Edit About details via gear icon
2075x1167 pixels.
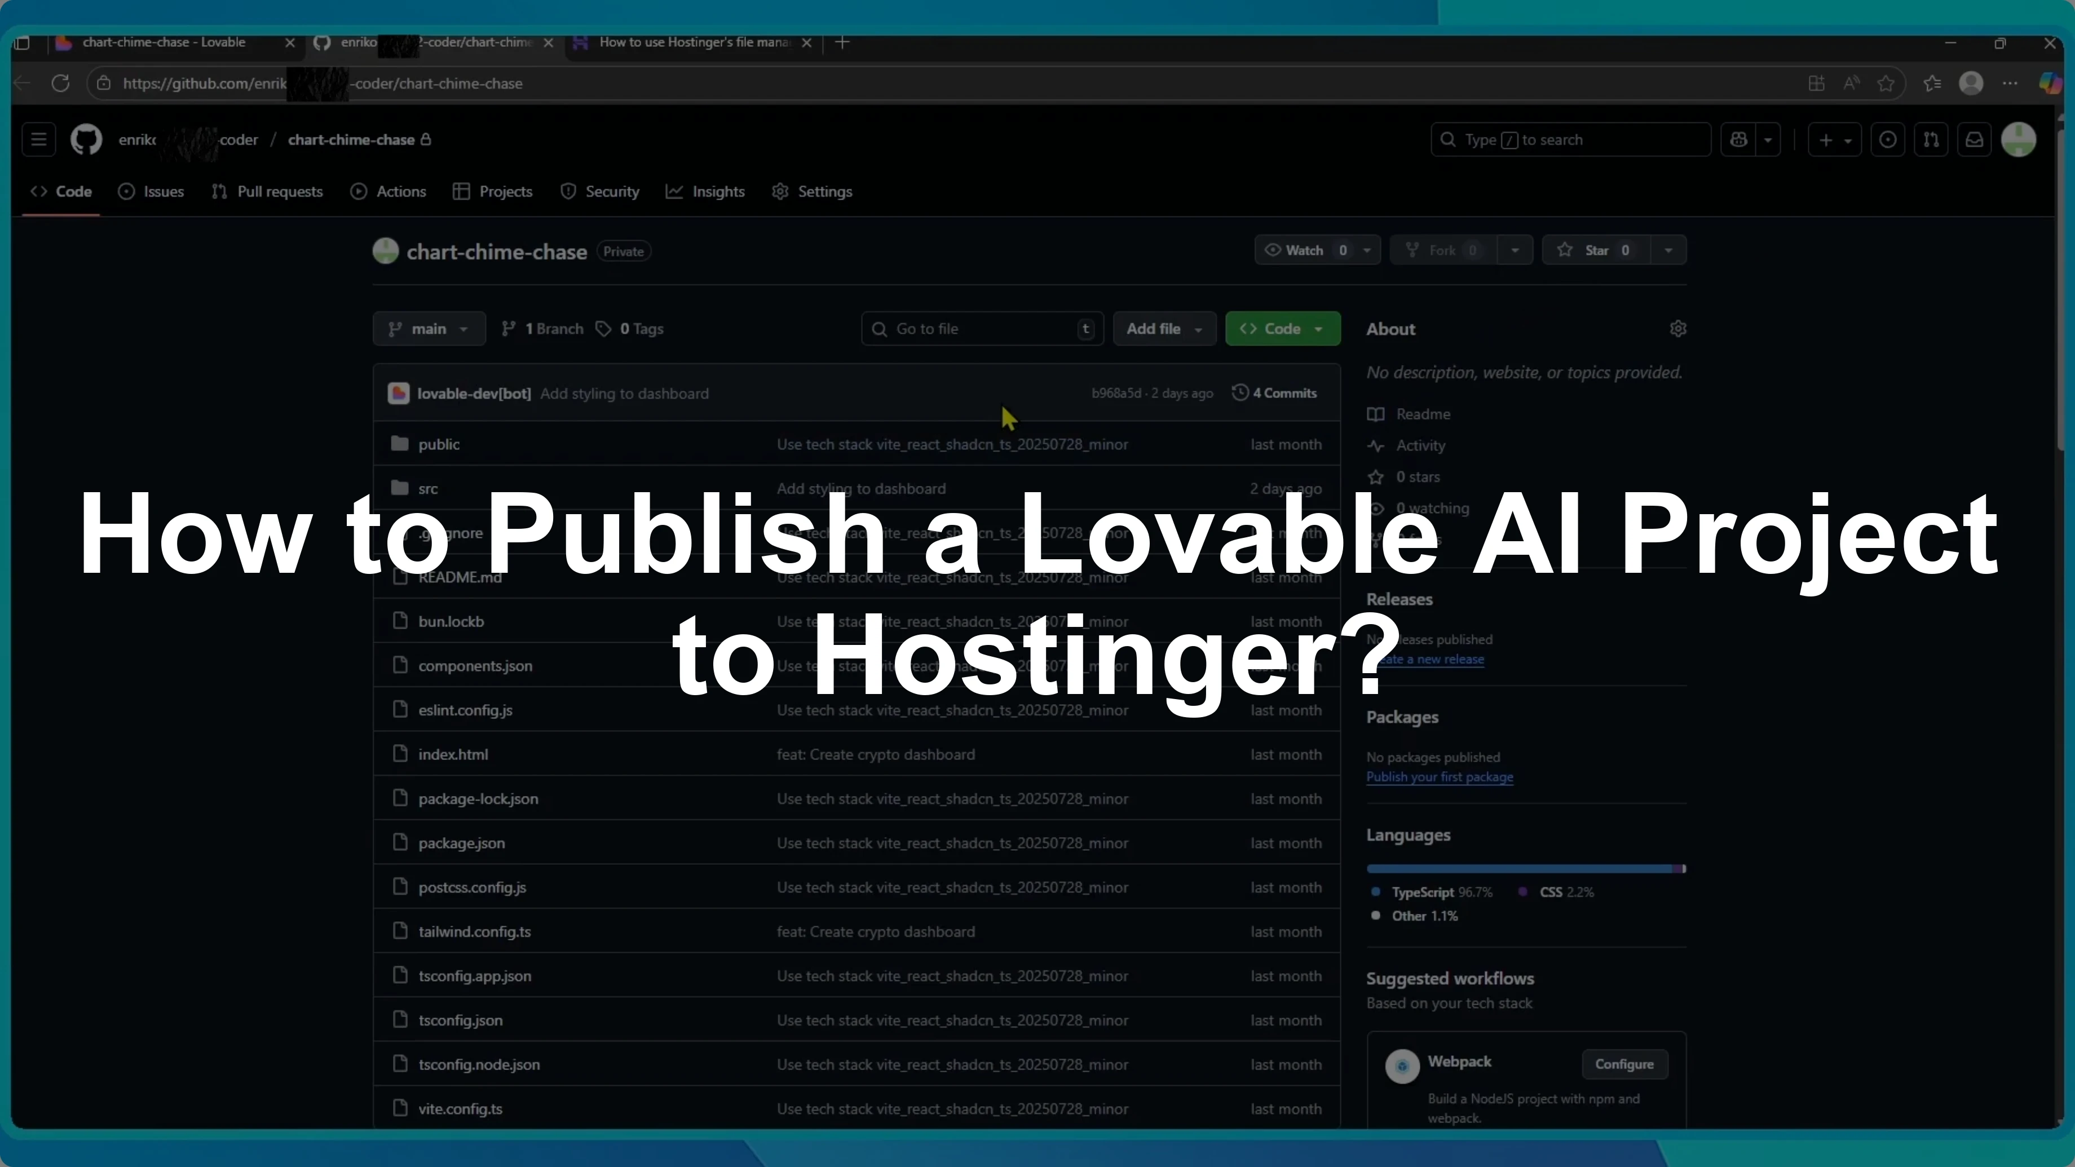[1678, 329]
